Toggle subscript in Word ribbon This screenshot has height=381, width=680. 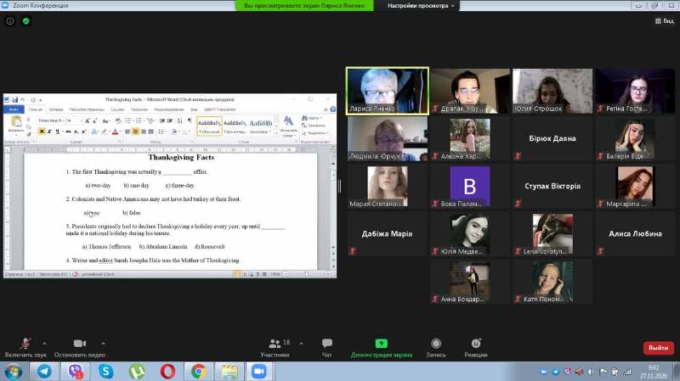[76, 132]
